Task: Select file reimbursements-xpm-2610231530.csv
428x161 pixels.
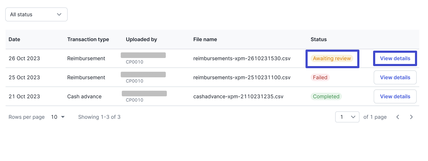Action: click(x=242, y=58)
